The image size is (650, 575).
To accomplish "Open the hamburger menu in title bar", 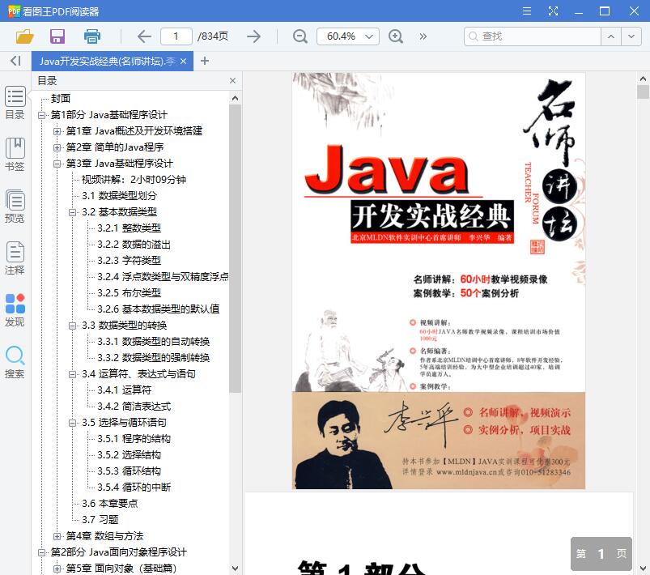I will (x=527, y=11).
